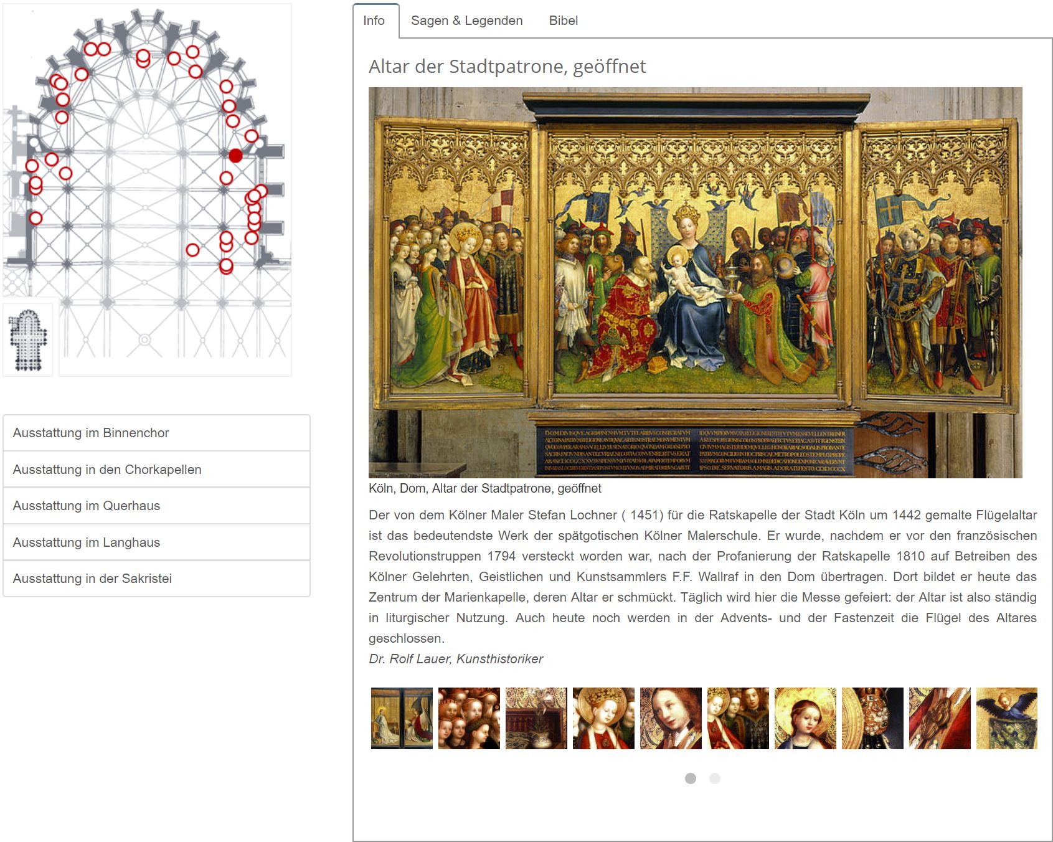The image size is (1053, 842).
Task: Click the filled red marker on the floor plan
Action: [x=235, y=156]
